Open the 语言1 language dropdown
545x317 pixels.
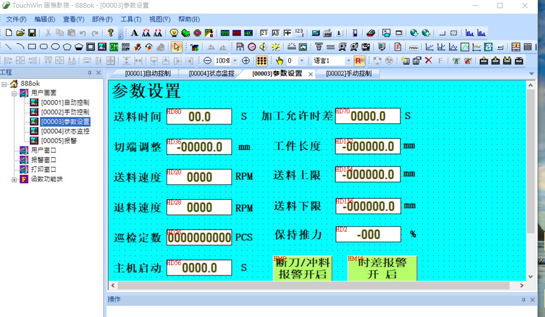348,61
